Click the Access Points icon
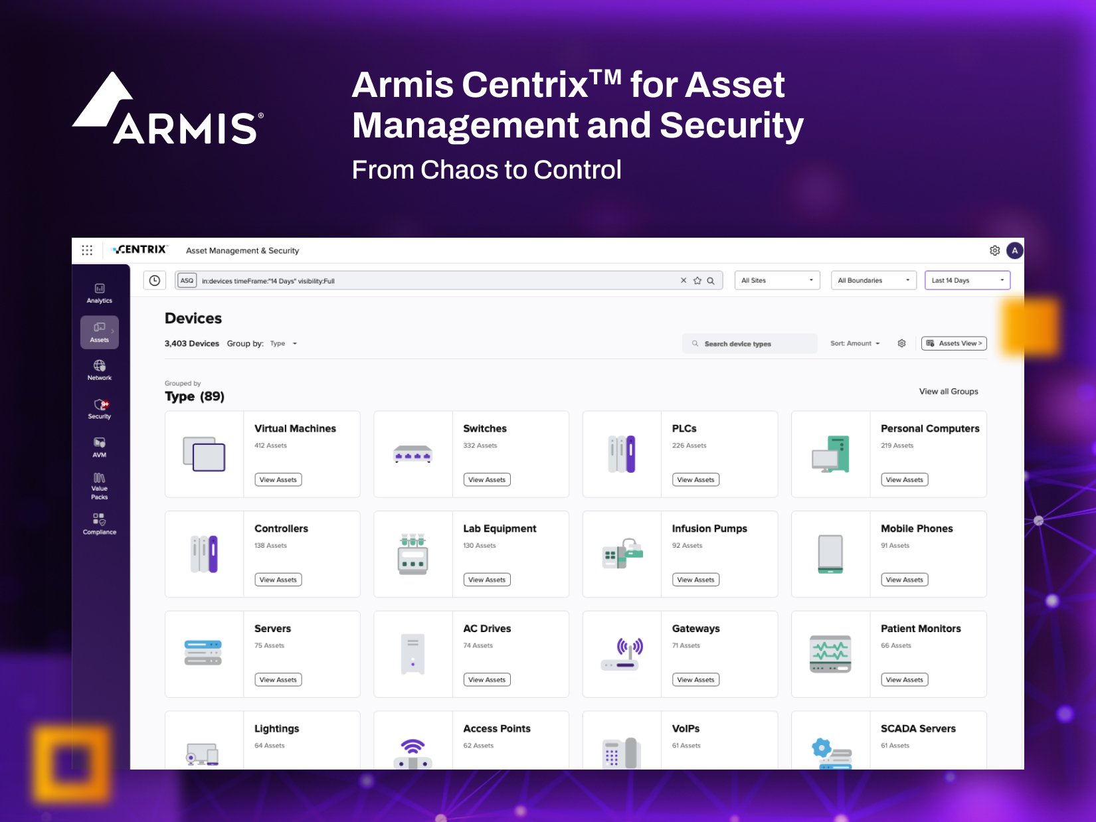This screenshot has width=1096, height=822. [x=412, y=754]
